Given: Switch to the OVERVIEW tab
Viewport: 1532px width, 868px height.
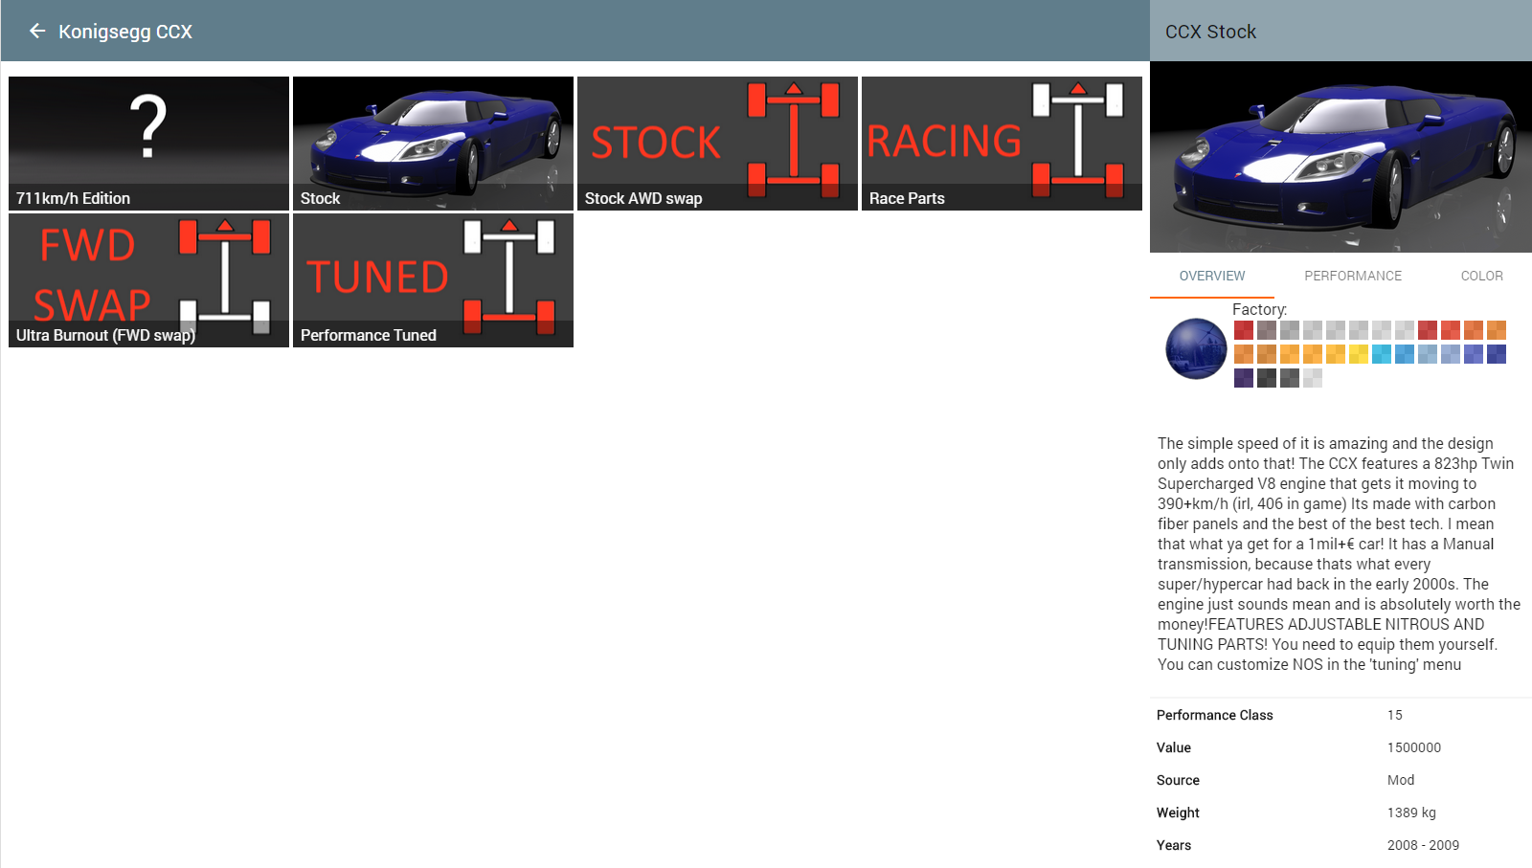Looking at the screenshot, I should [x=1212, y=276].
